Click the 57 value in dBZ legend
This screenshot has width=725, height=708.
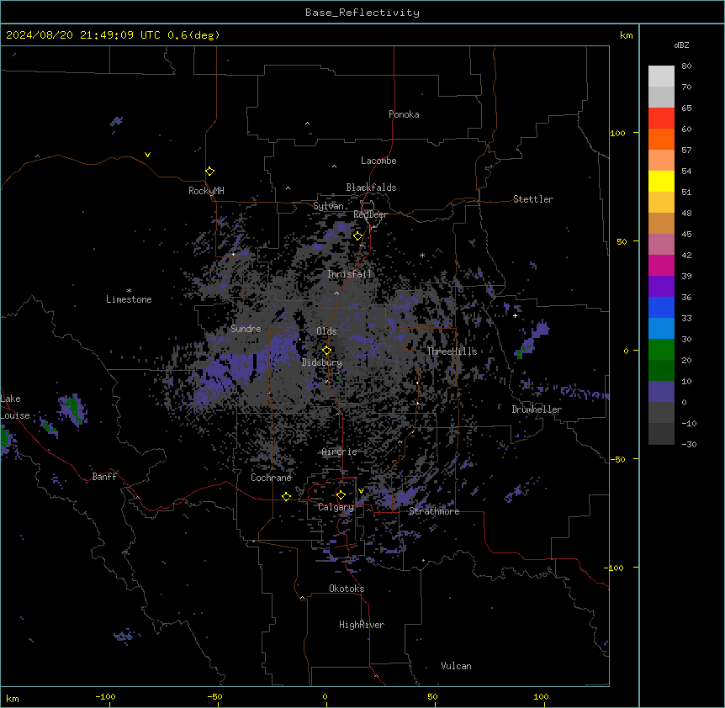pos(686,151)
